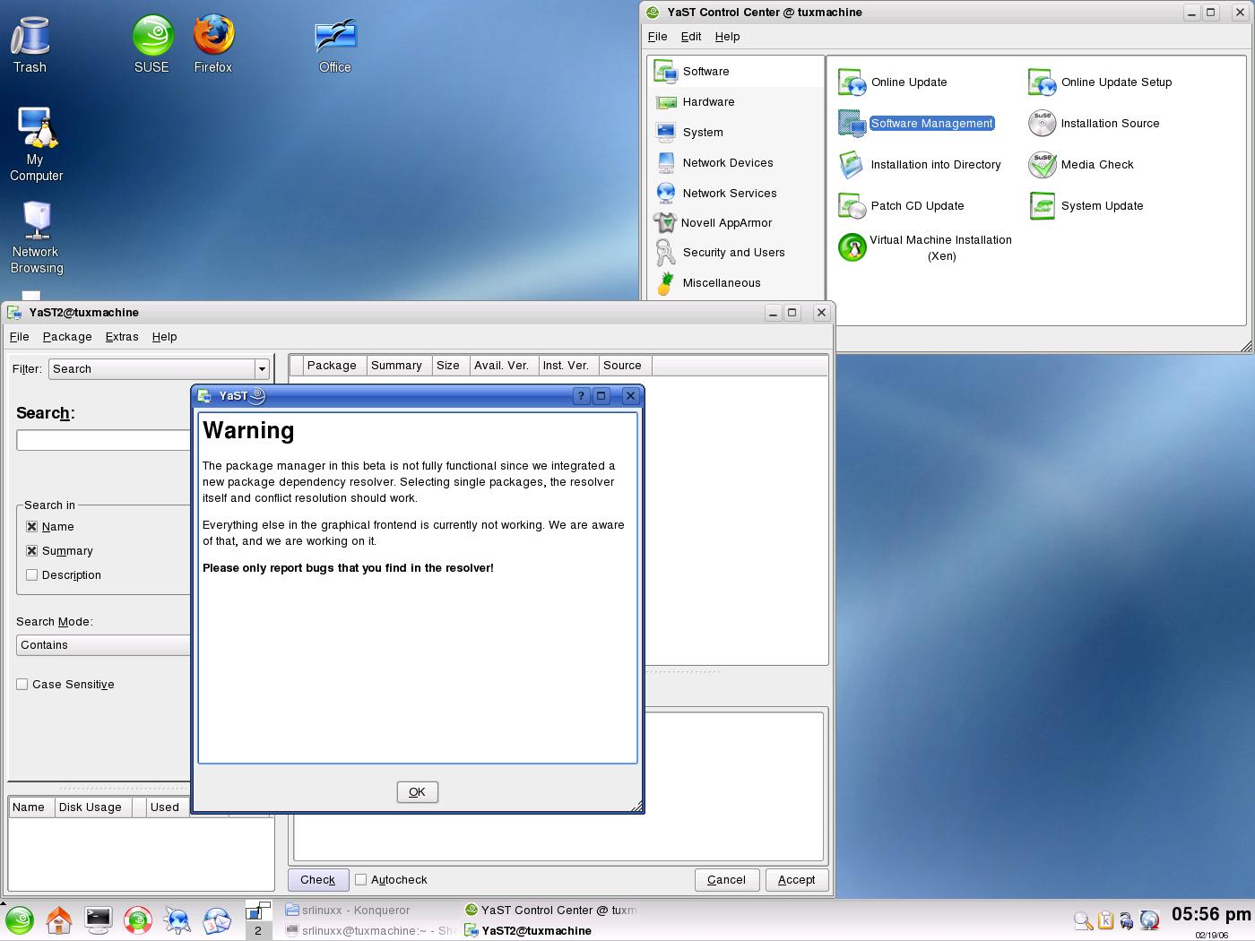Screen dimensions: 1255x941
Task: Open the Package menu
Action: coord(67,337)
